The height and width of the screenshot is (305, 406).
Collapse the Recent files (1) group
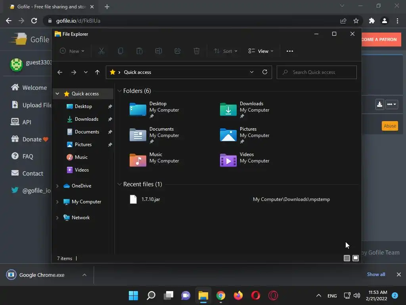coord(119,184)
